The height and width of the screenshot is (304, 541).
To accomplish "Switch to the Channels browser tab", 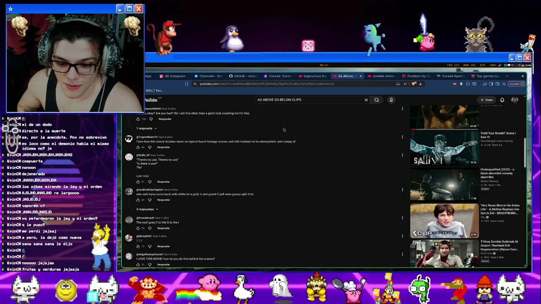I will coord(208,76).
